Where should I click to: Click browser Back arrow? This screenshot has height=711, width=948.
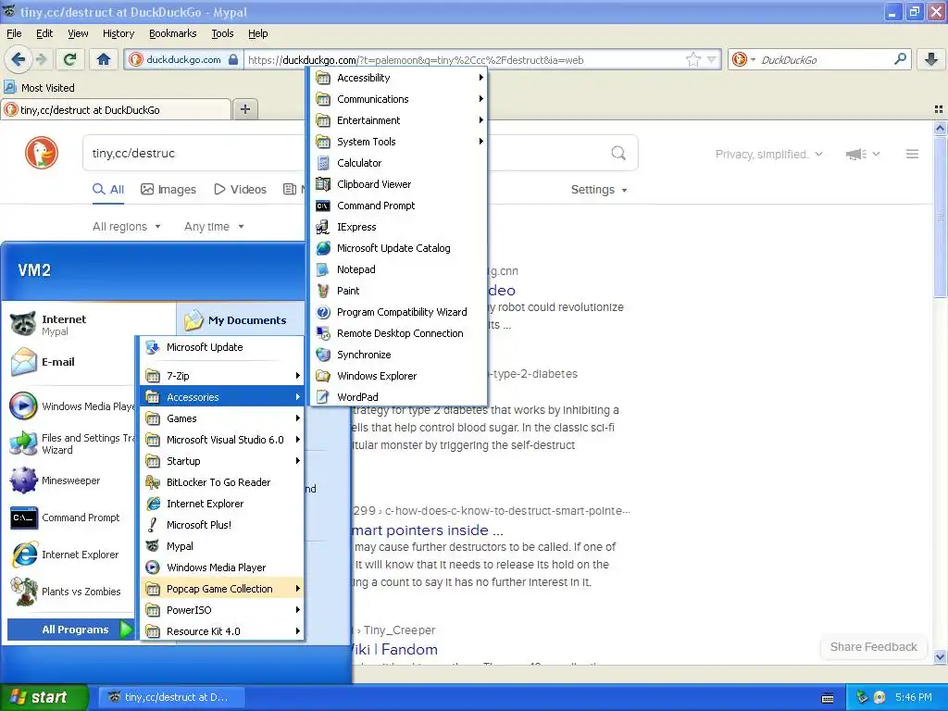[x=18, y=59]
